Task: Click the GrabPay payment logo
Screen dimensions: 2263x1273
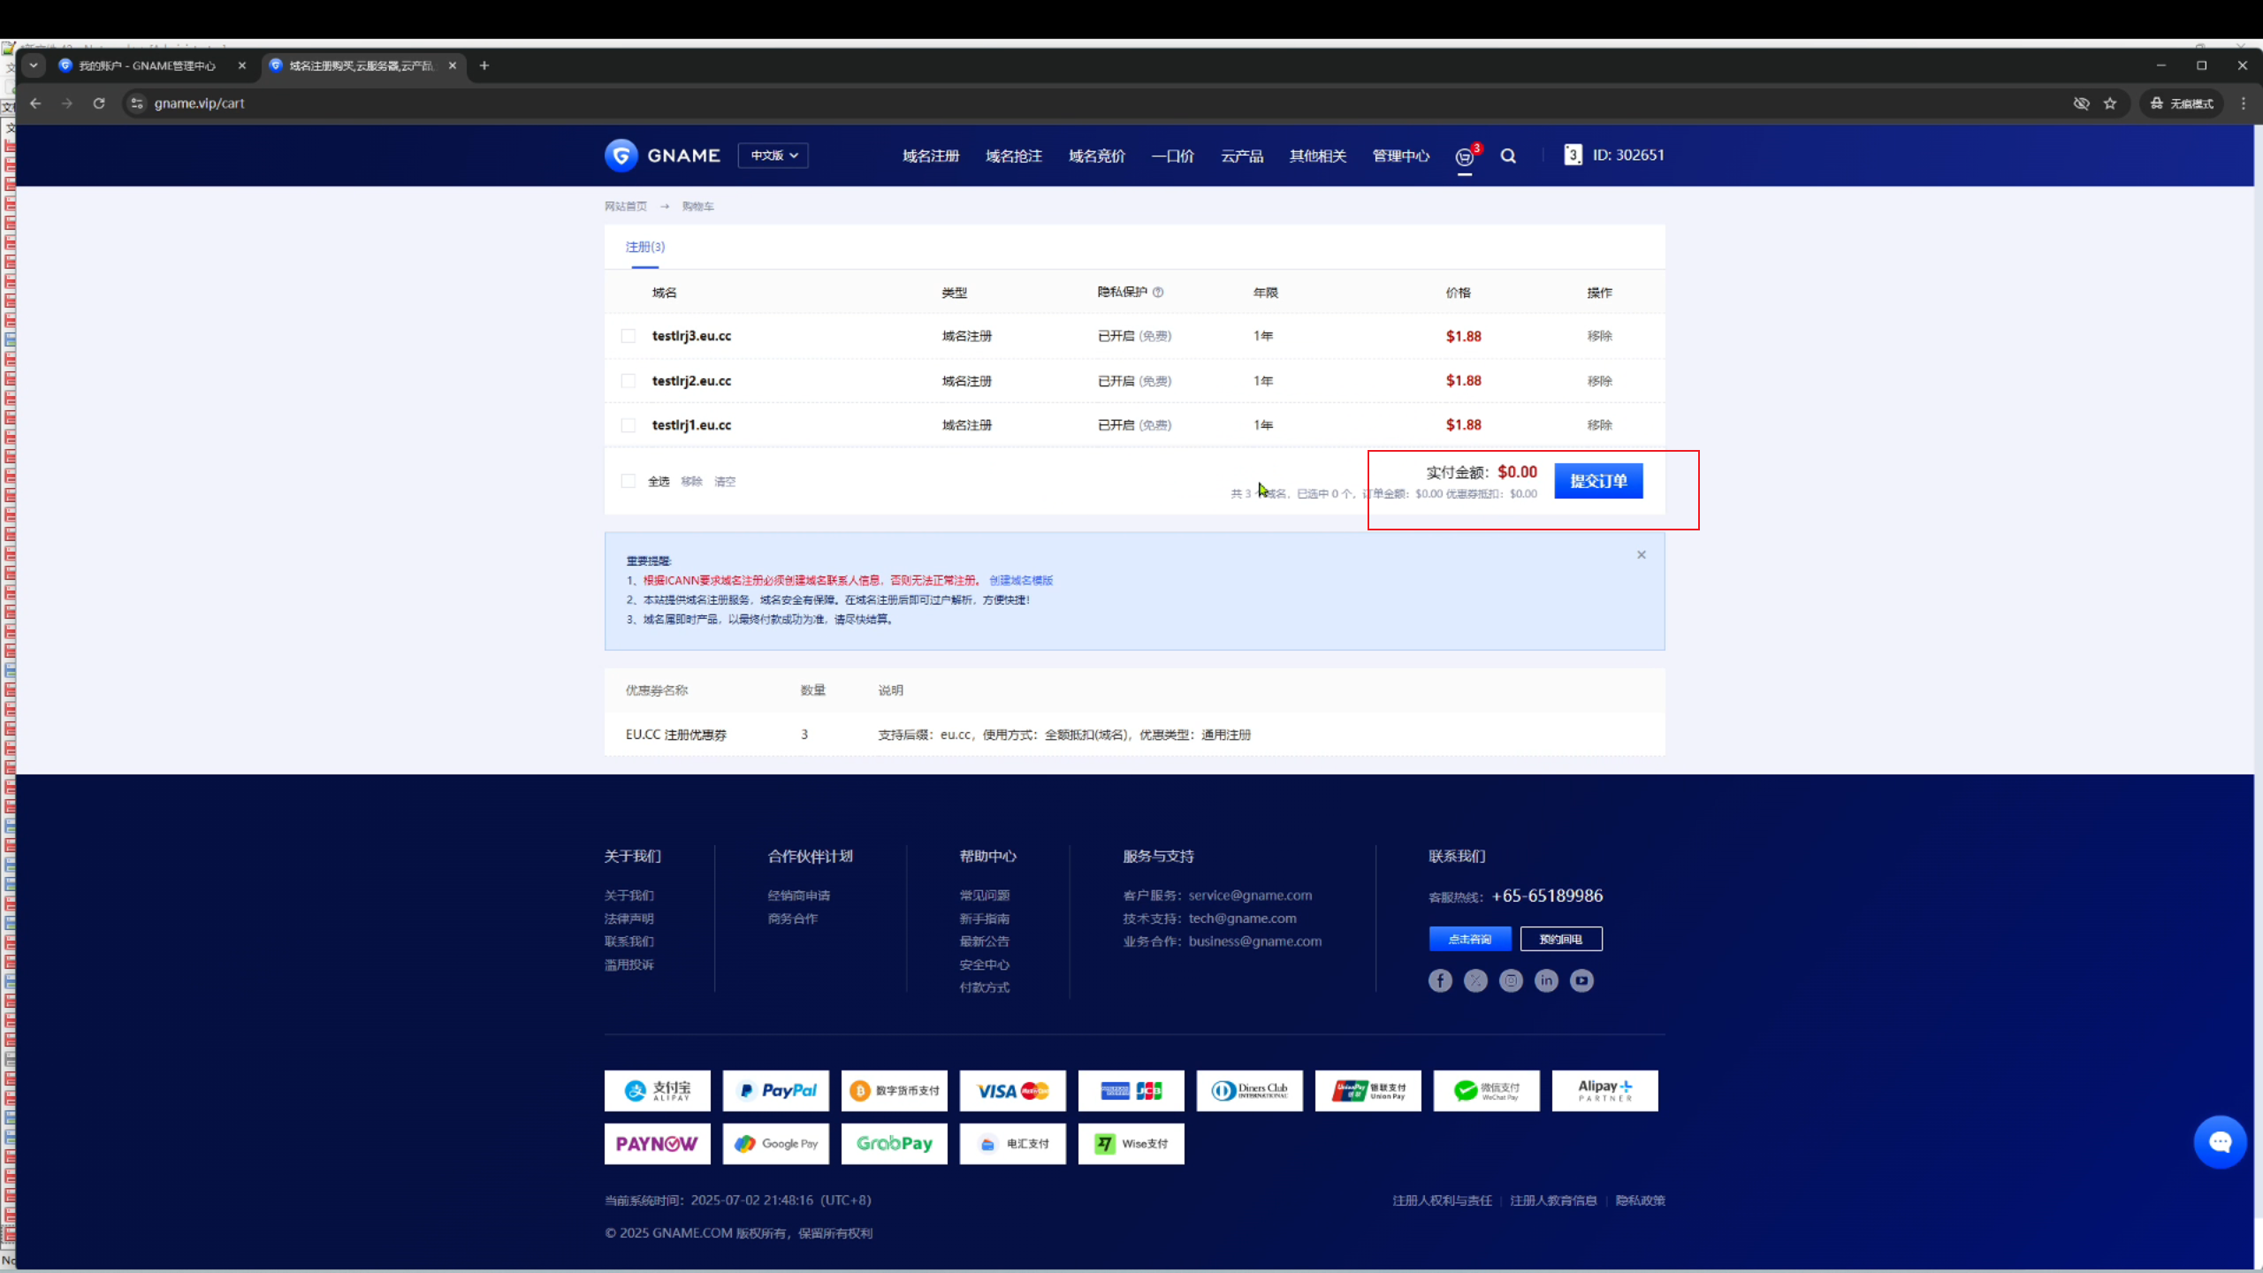Action: [x=895, y=1144]
